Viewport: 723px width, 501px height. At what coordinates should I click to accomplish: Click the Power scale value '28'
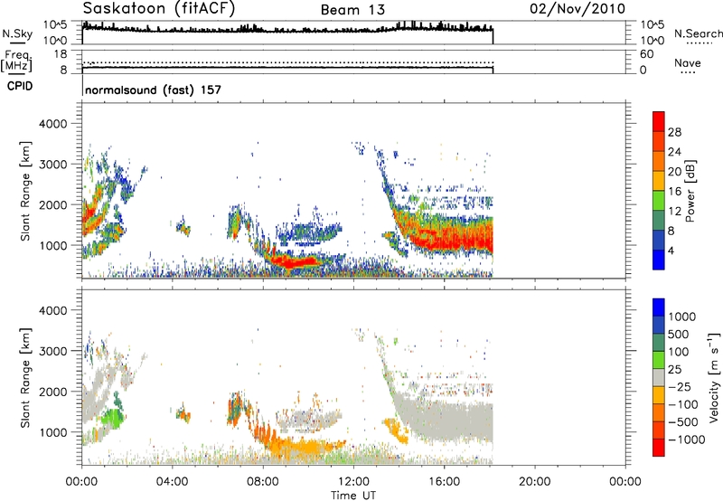tap(674, 132)
